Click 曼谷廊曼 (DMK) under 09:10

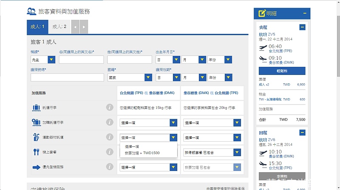[281, 62]
